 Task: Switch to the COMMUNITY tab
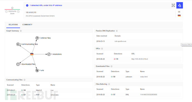27,24
